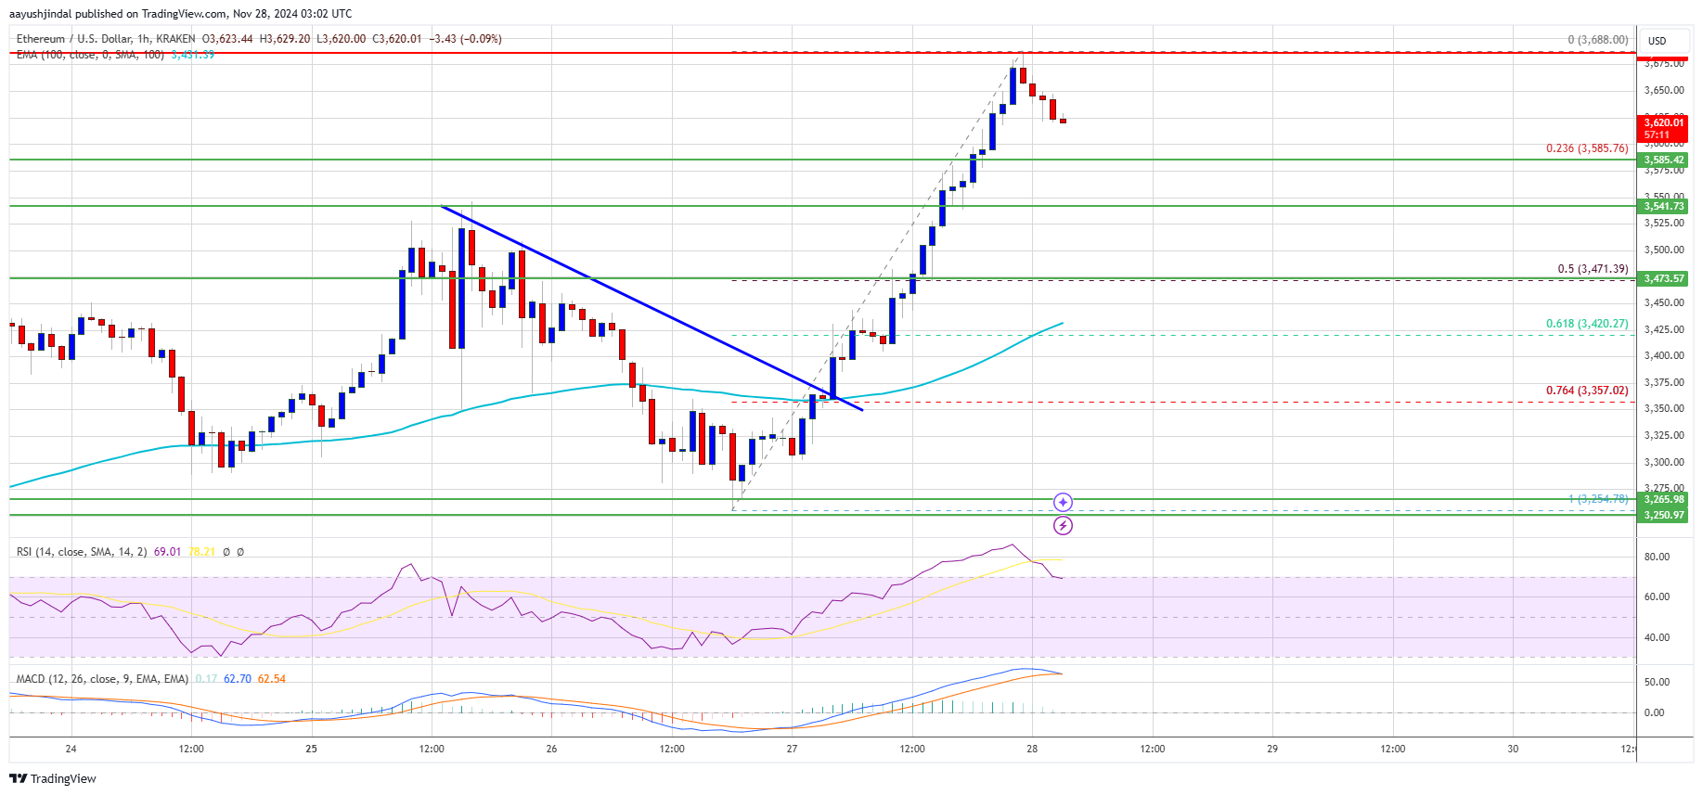Viewport: 1703px width, 795px height.
Task: Open the USD currency selector
Action: point(1658,41)
